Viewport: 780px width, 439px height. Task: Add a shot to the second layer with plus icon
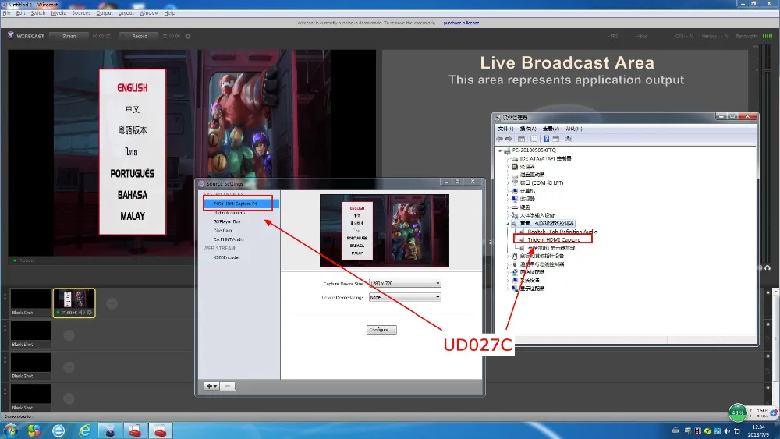point(69,335)
